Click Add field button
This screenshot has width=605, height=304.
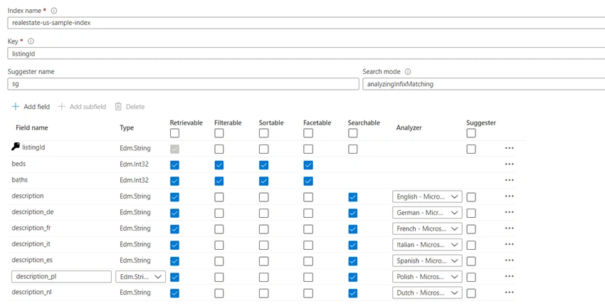click(31, 107)
